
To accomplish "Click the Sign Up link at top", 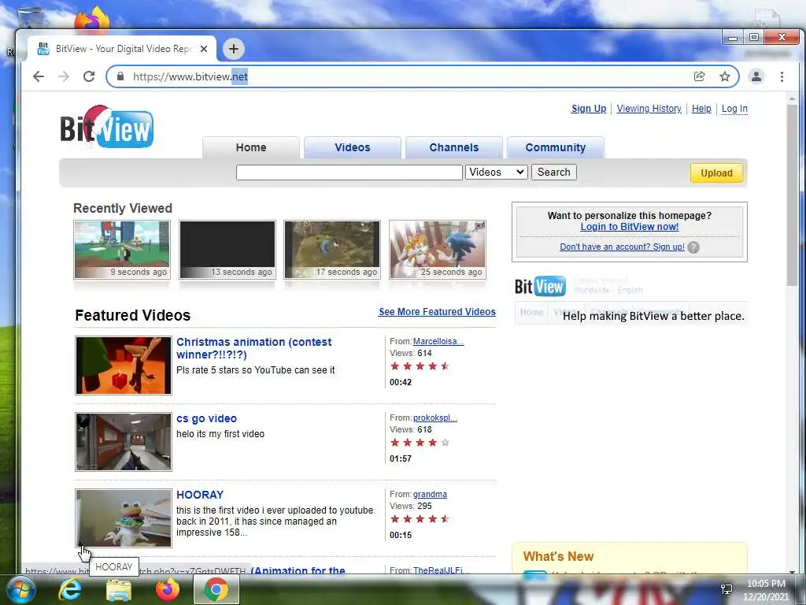I will coord(589,109).
